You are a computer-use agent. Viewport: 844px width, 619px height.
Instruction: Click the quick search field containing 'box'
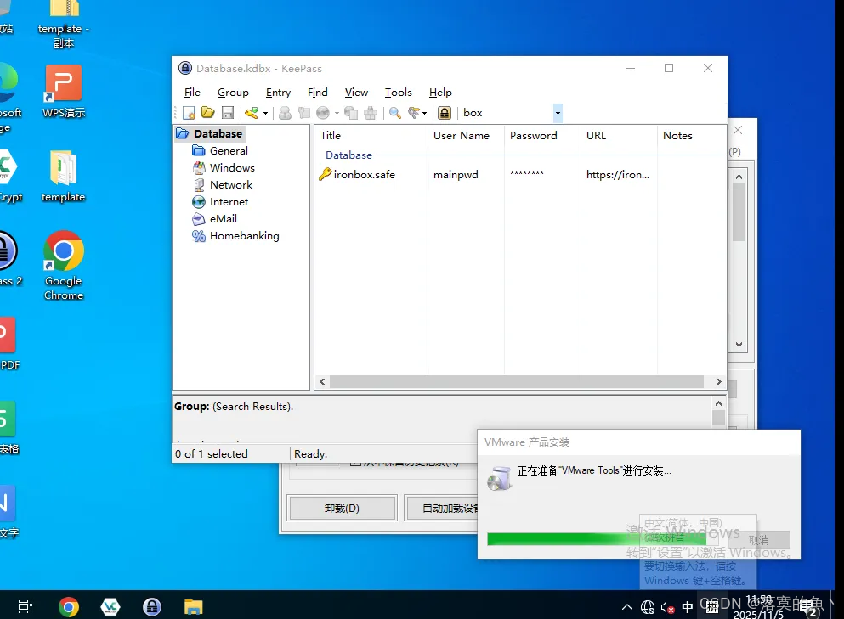point(507,113)
